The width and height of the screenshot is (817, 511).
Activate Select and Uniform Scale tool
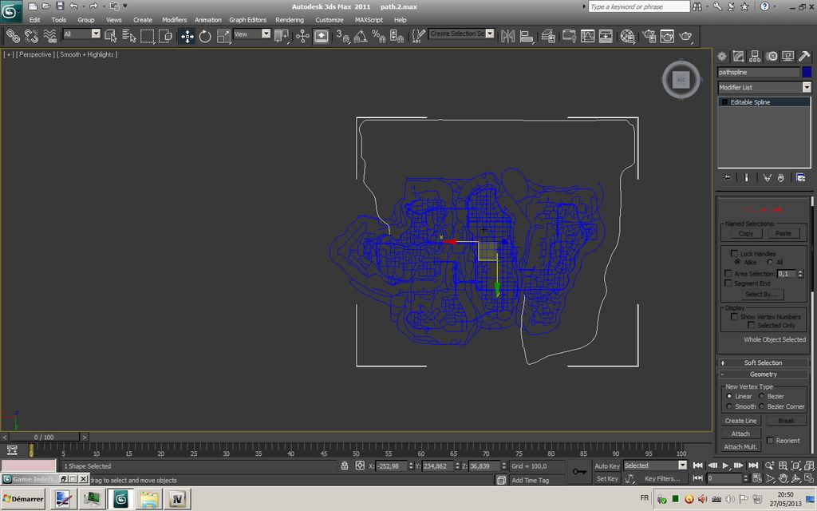223,36
